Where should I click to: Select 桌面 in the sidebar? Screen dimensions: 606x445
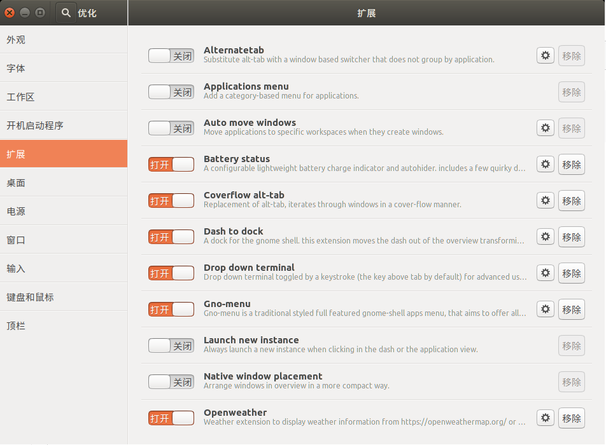(64, 182)
